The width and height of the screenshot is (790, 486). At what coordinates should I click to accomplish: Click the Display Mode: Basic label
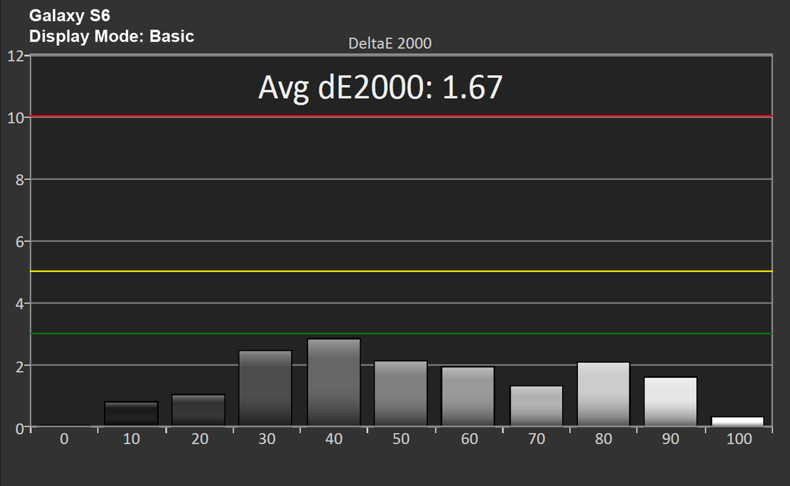coord(111,36)
